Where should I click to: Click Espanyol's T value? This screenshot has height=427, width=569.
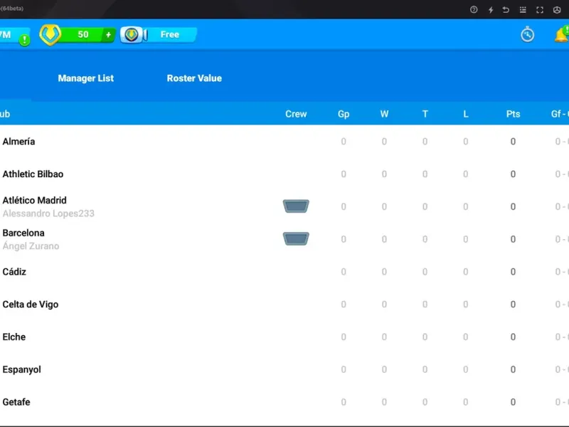pos(425,369)
